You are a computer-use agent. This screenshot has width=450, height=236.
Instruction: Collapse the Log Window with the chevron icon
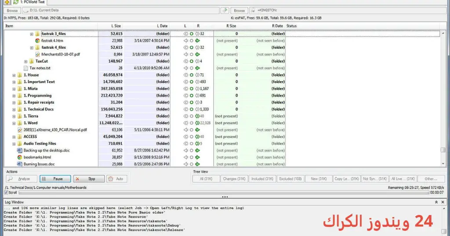pyautogui.click(x=436, y=202)
